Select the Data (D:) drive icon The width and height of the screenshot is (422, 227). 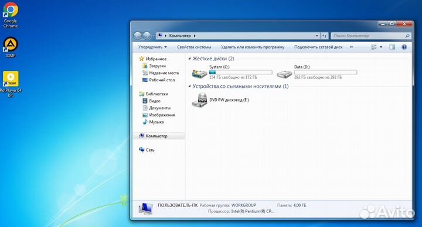pyautogui.click(x=284, y=74)
